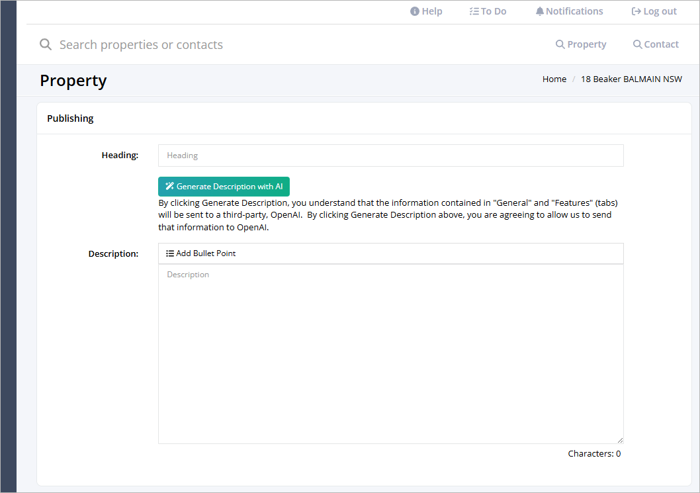700x493 pixels.
Task: Click the Help info icon
Action: point(415,12)
